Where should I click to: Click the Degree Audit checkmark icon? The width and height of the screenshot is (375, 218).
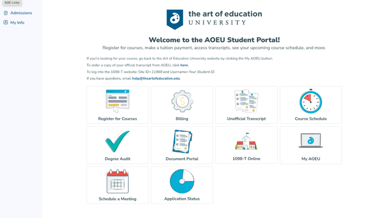118,142
